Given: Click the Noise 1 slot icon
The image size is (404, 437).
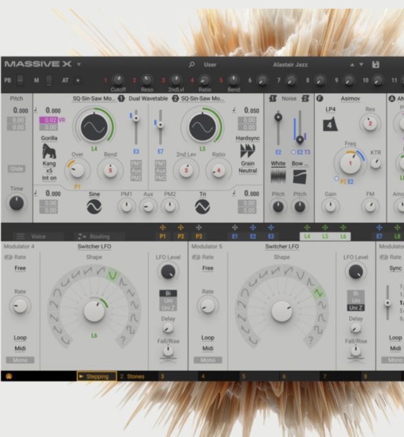Looking at the screenshot, I should (273, 98).
